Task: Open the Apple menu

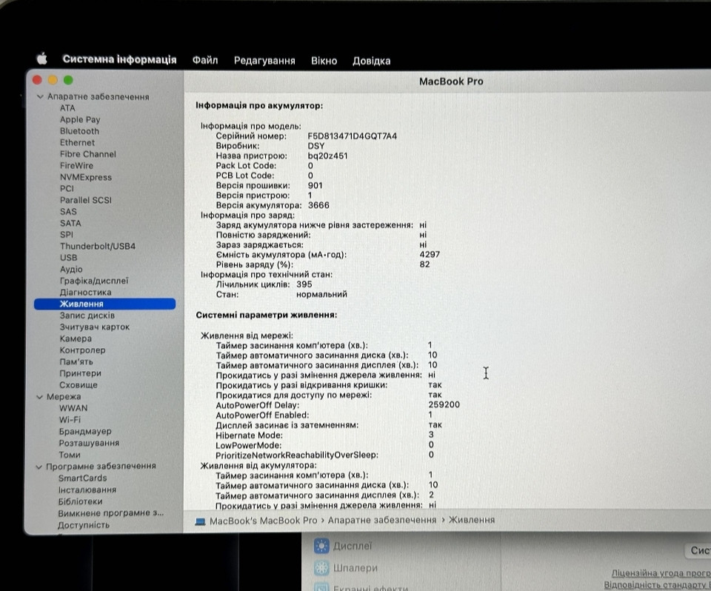Action: tap(42, 60)
